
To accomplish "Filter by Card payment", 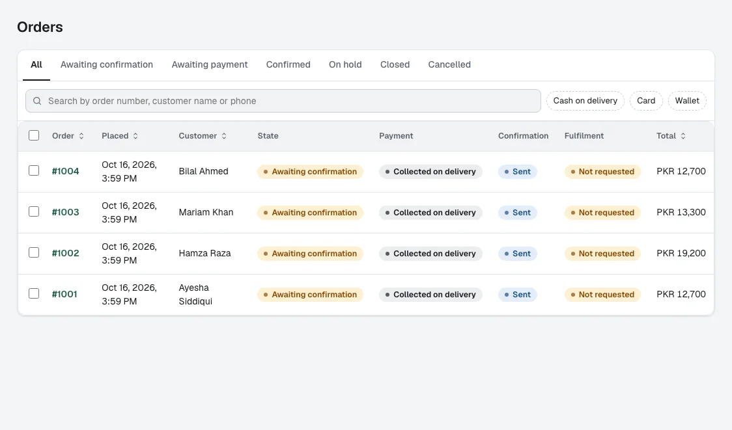I will point(646,101).
